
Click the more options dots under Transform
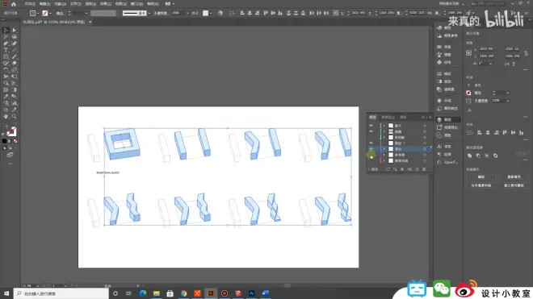tap(526, 70)
